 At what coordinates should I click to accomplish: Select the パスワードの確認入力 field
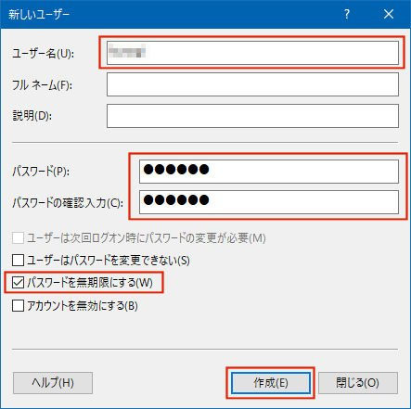point(269,202)
